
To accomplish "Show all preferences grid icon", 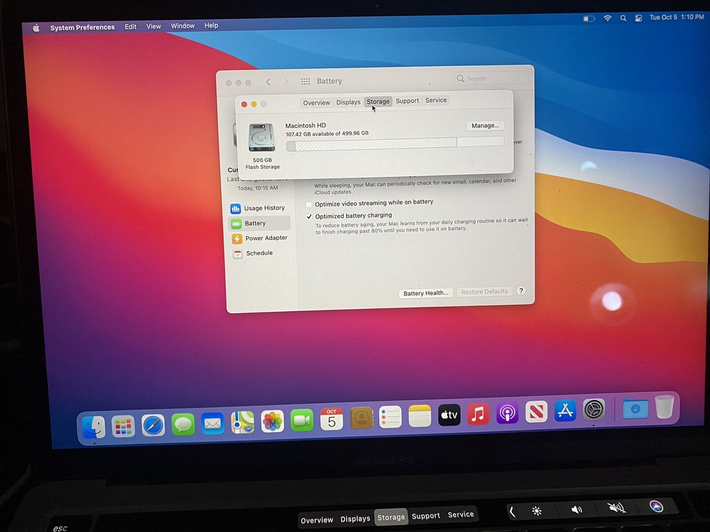I will (x=305, y=82).
